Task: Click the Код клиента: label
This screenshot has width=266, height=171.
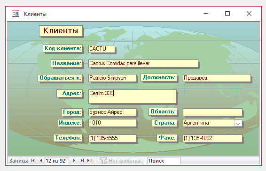Action: coord(63,48)
